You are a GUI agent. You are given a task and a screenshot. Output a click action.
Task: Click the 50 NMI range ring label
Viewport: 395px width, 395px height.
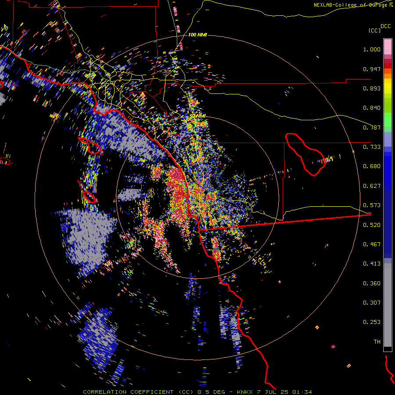click(198, 116)
